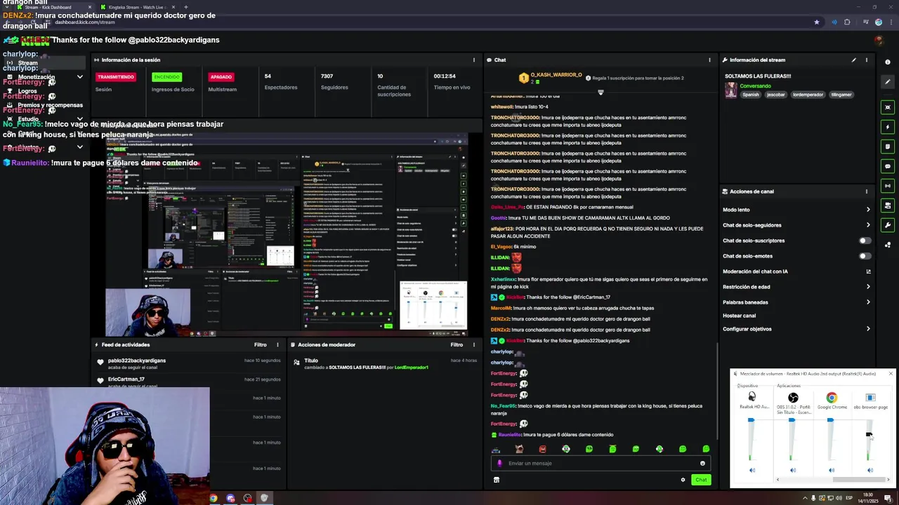Click the lordemperador tag

click(808, 95)
